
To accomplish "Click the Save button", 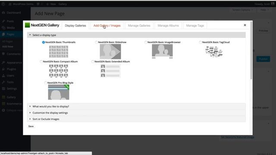I will (x=31, y=126).
